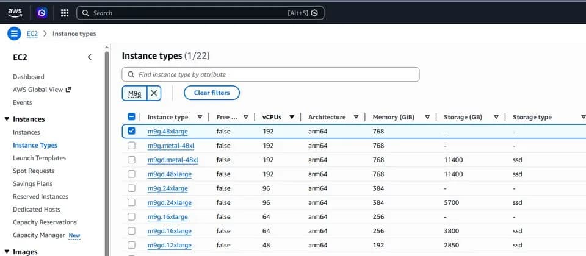Open the m9gd.metal-48xl instance type link
This screenshot has width=586, height=256.
(x=173, y=160)
